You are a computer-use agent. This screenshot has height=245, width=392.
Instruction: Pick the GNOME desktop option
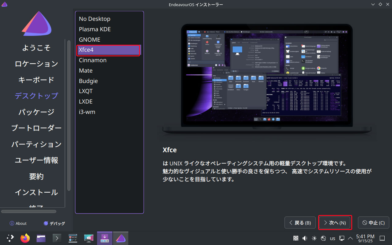(109, 40)
